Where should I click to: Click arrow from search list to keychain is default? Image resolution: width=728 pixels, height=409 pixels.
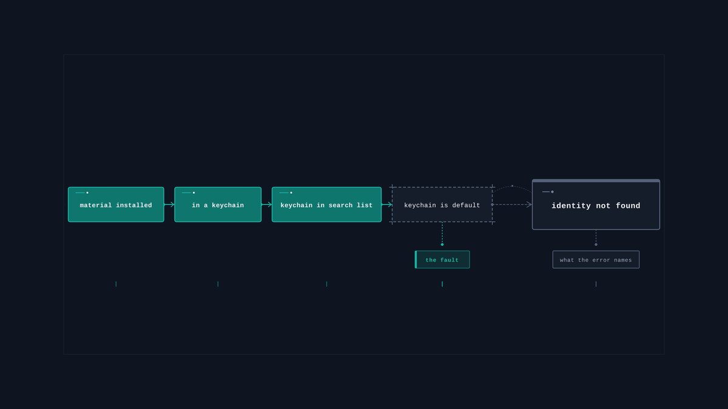coord(387,204)
